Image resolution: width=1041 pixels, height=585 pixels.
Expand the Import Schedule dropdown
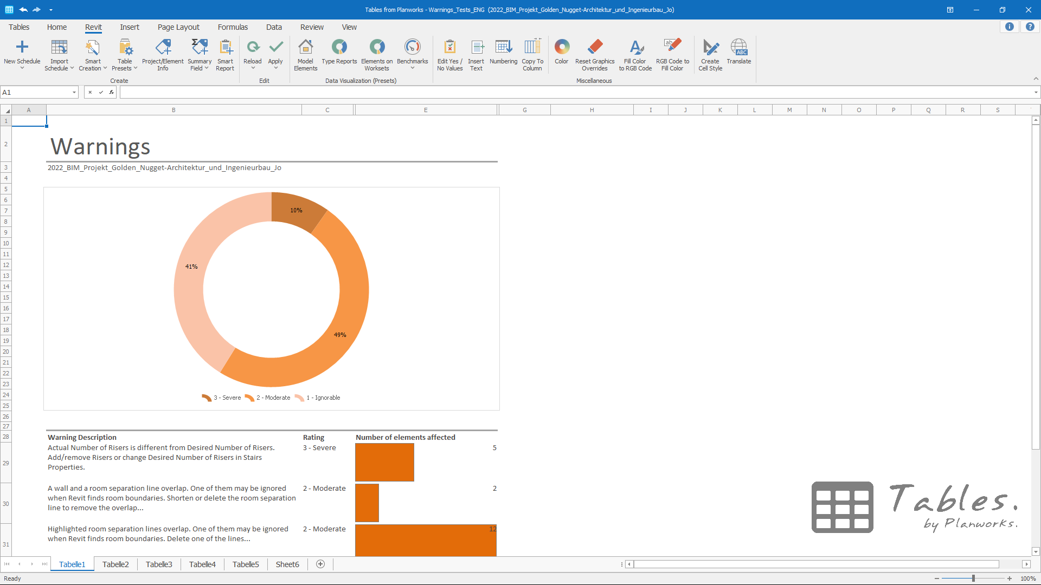coord(72,68)
